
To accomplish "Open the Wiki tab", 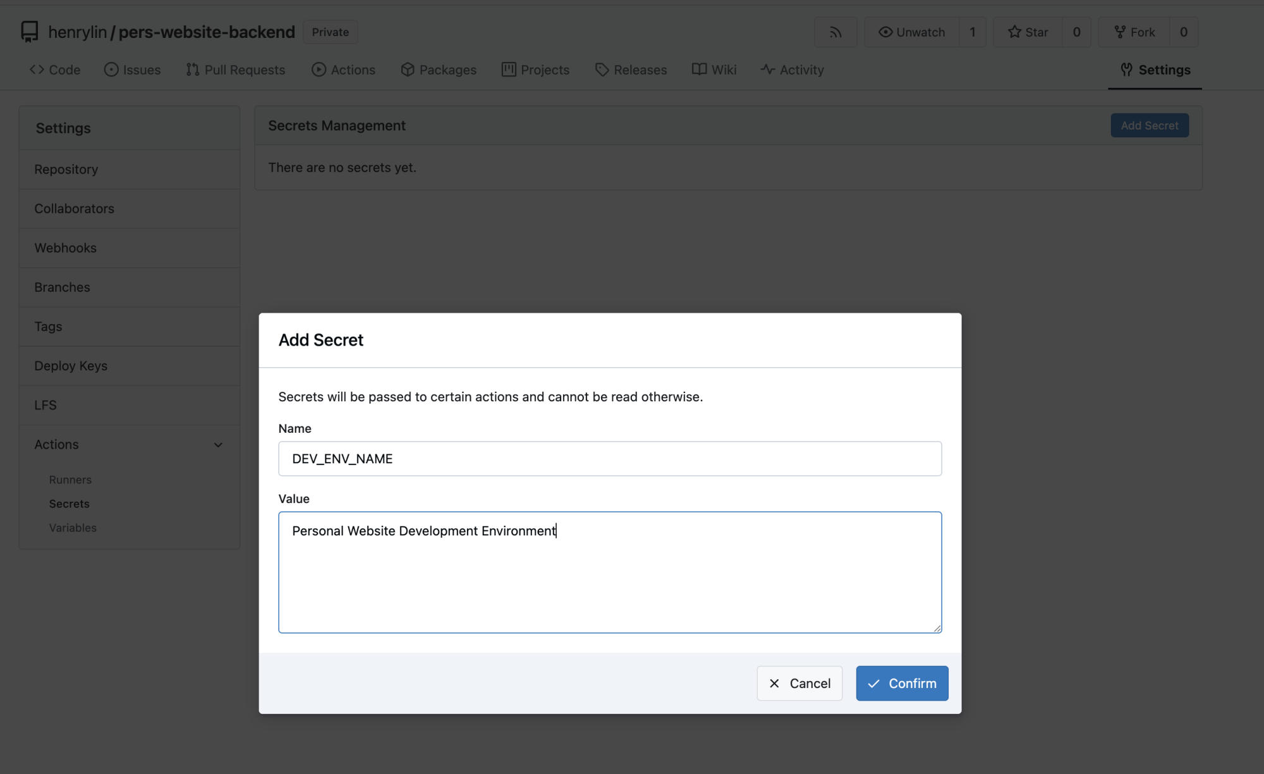I will 714,70.
